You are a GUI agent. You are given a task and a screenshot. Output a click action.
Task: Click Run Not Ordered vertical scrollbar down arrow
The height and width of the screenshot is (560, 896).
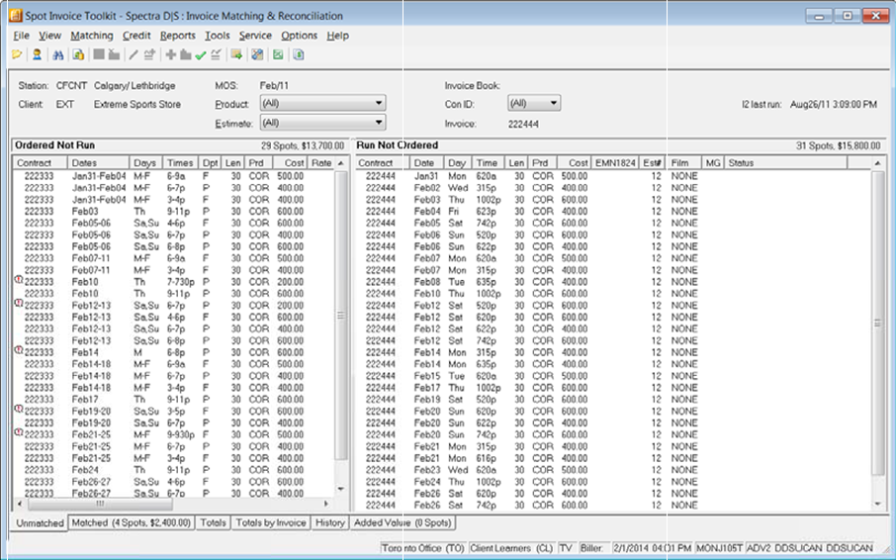click(x=878, y=504)
